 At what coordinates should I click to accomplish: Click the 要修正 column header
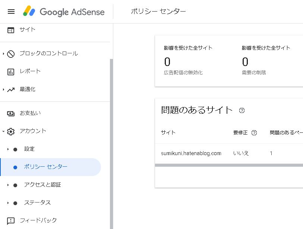coord(240,133)
